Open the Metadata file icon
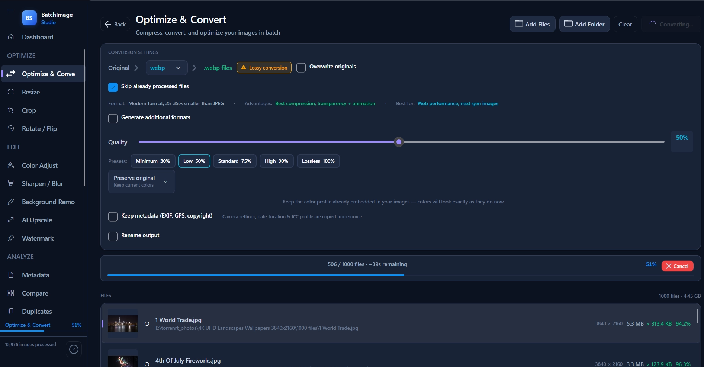Viewport: 704px width, 367px height. point(11,275)
